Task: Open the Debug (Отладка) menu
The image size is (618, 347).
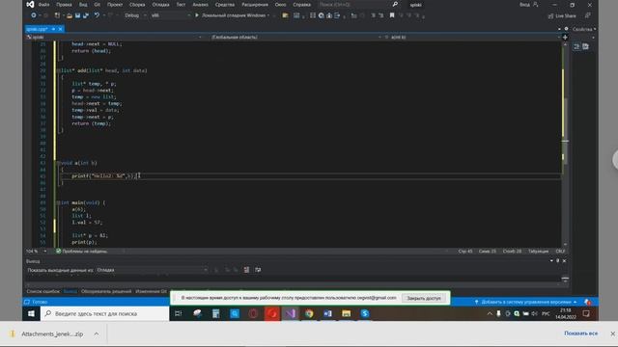Action: pos(160,5)
